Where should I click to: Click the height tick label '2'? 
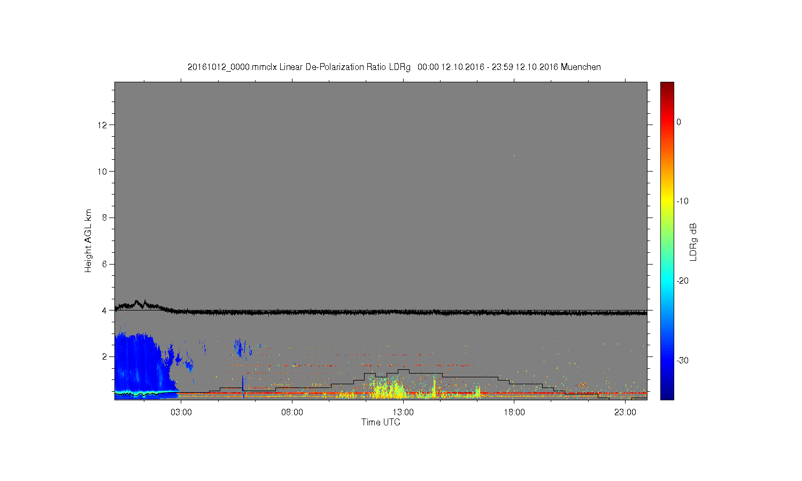point(105,356)
